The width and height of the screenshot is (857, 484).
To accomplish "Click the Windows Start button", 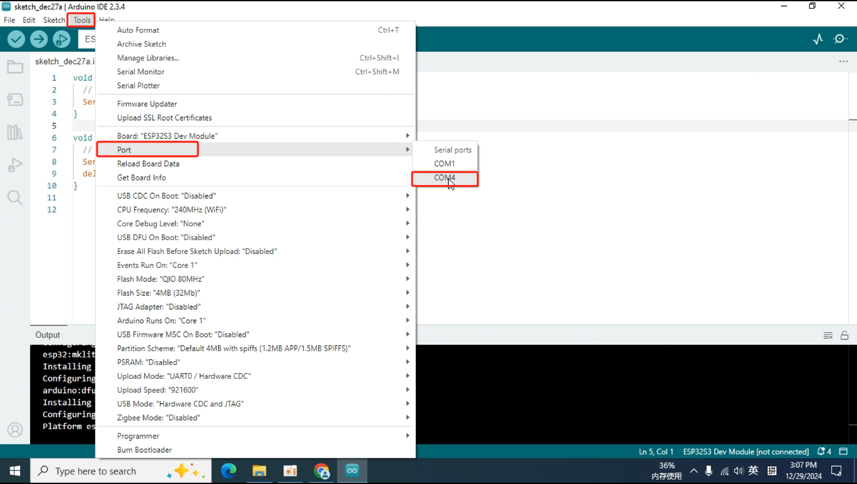I will pos(15,471).
